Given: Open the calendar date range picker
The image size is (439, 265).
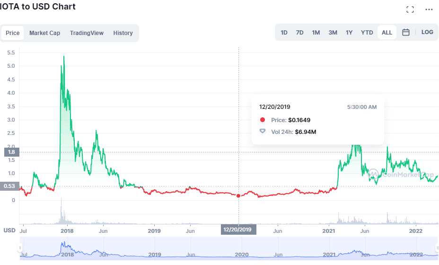Looking at the screenshot, I should click(406, 33).
